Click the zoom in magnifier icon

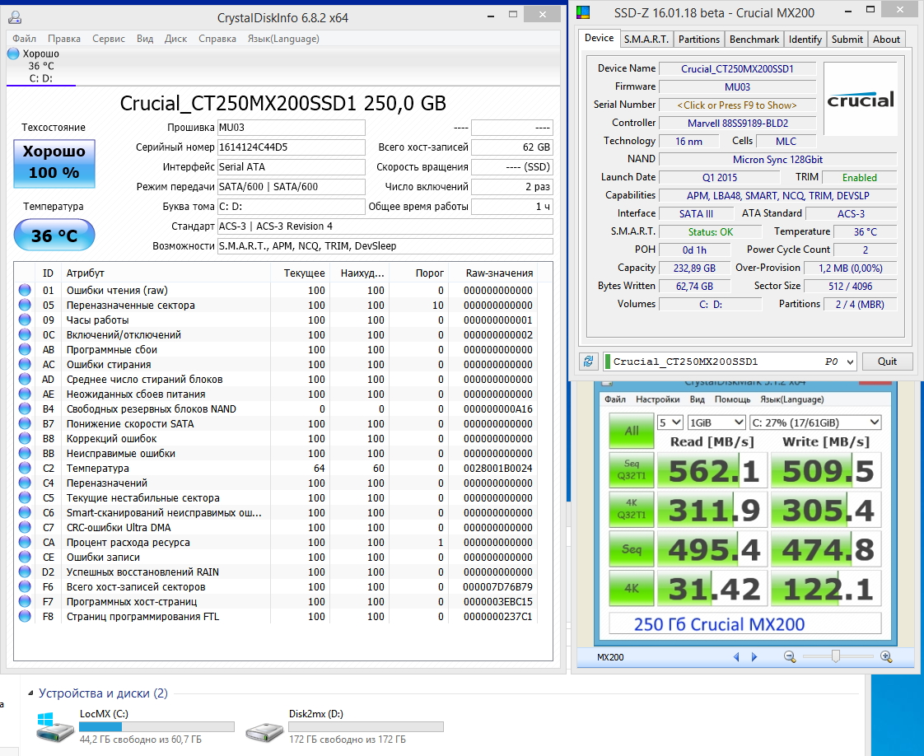885,656
